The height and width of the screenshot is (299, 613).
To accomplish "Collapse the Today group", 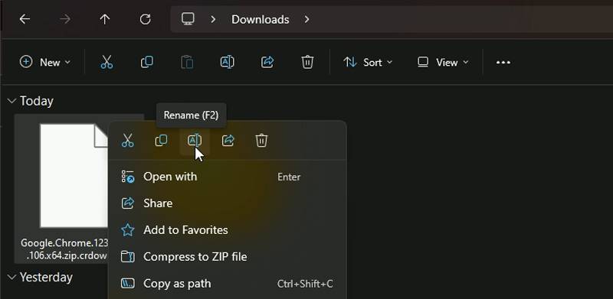I will (12, 101).
